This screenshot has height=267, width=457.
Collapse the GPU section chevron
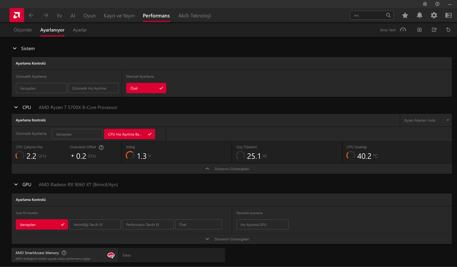16,185
